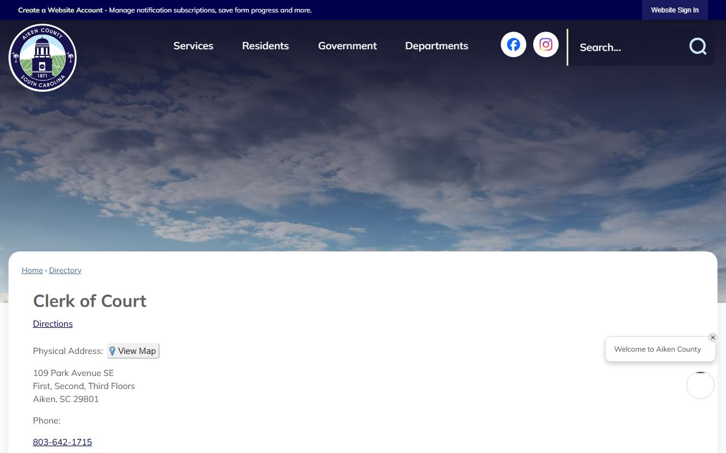The height and width of the screenshot is (453, 726).
Task: Open the Aiken County Instagram icon
Action: point(546,44)
